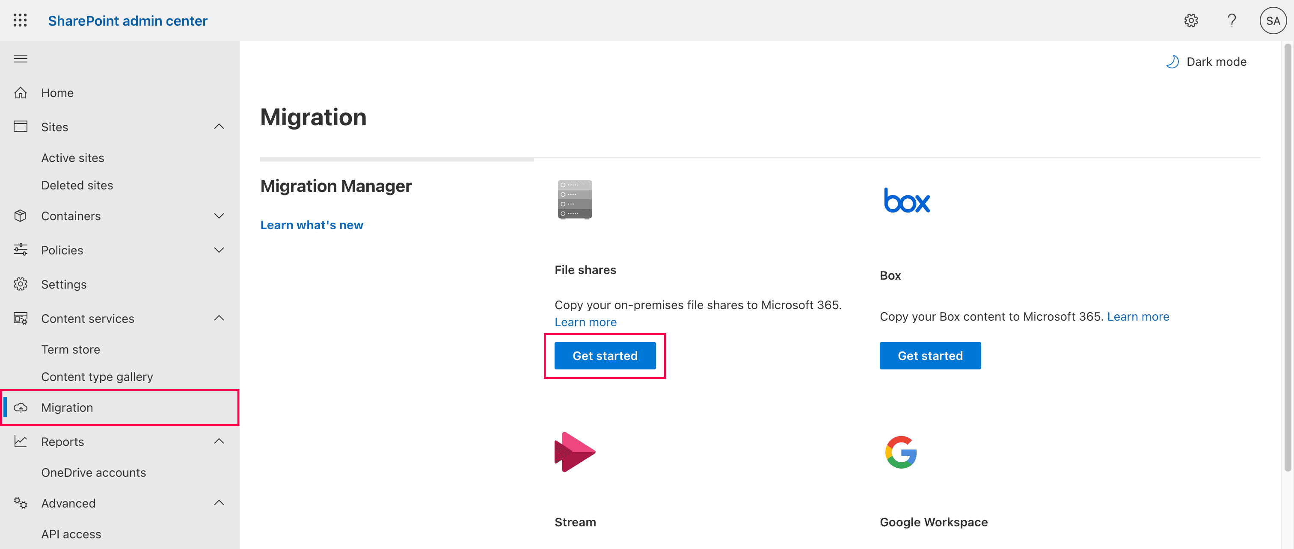
Task: Click the Google Workspace heading
Action: (x=933, y=522)
